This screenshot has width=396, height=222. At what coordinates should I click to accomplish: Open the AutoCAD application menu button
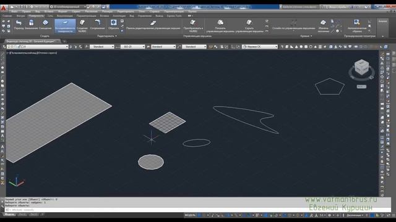pyautogui.click(x=3, y=8)
